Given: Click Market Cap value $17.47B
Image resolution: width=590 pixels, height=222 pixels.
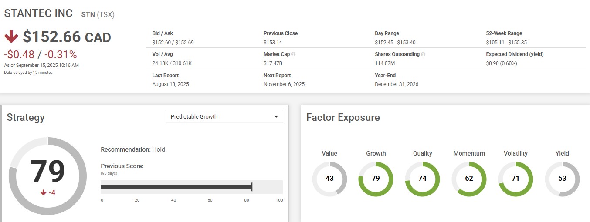Looking at the screenshot, I should coord(273,63).
